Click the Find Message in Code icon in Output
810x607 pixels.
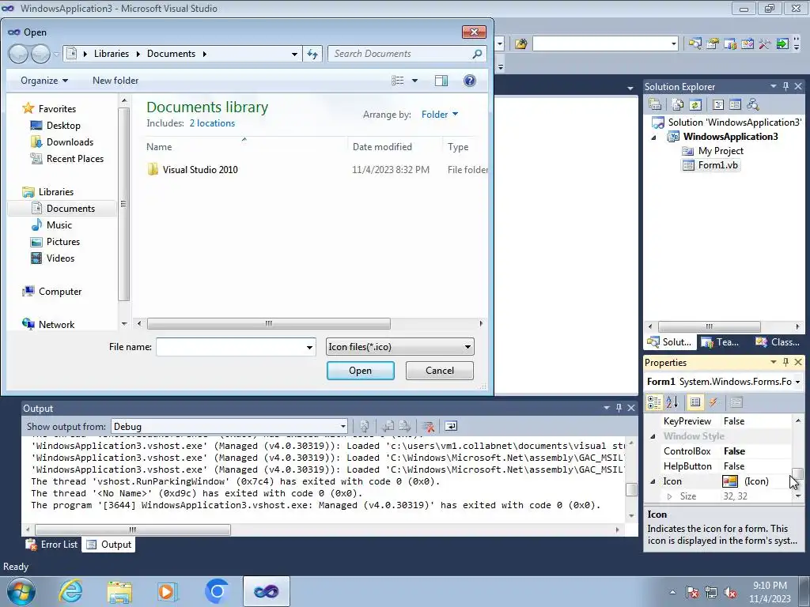tap(364, 426)
